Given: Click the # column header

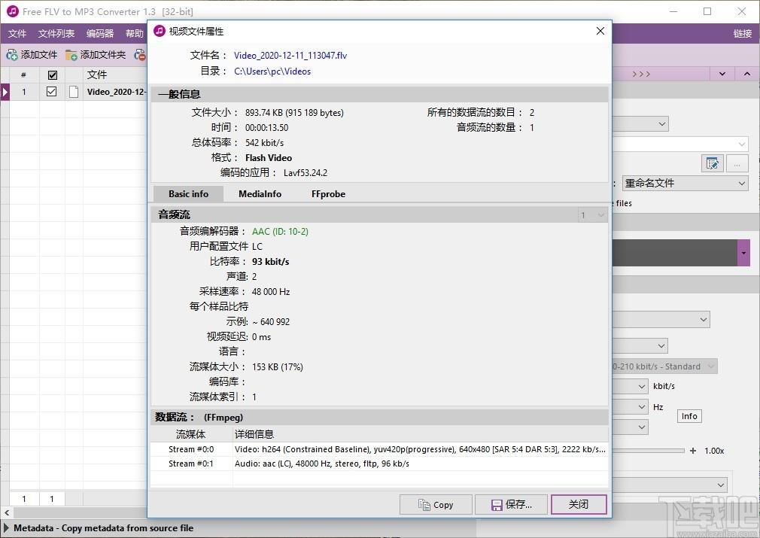Looking at the screenshot, I should coord(24,74).
